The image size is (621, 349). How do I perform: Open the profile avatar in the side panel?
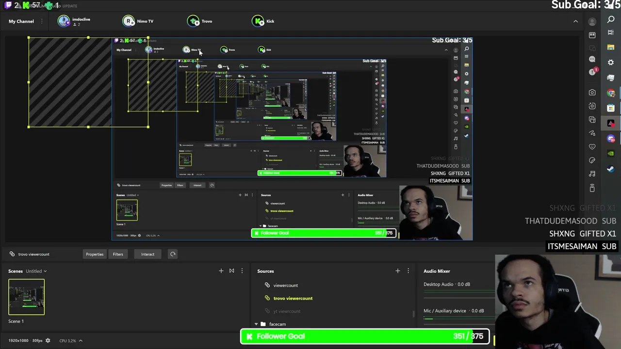(592, 22)
